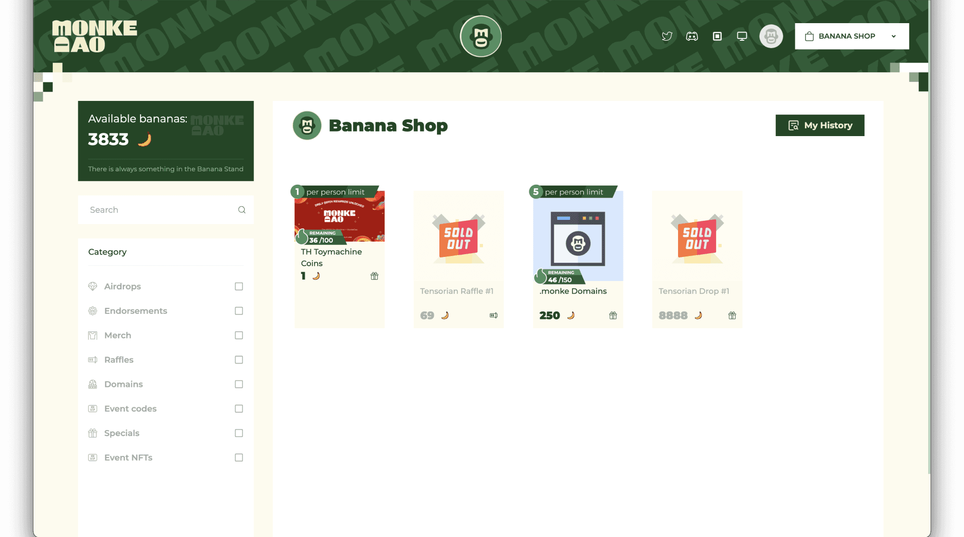The width and height of the screenshot is (964, 537).
Task: Open the Twitter icon in header
Action: click(x=667, y=36)
